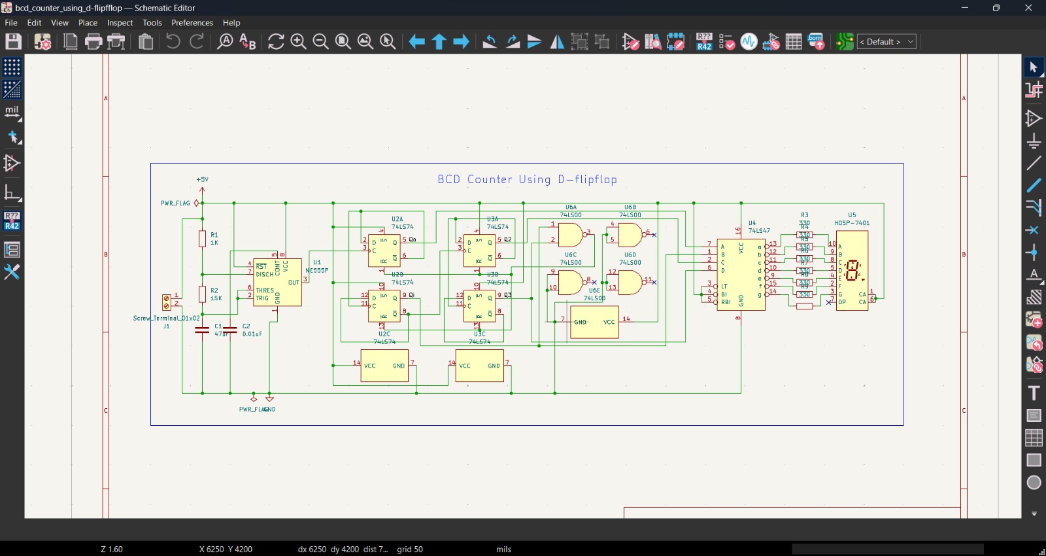Select the No-Connect flag tool

(x=1034, y=230)
